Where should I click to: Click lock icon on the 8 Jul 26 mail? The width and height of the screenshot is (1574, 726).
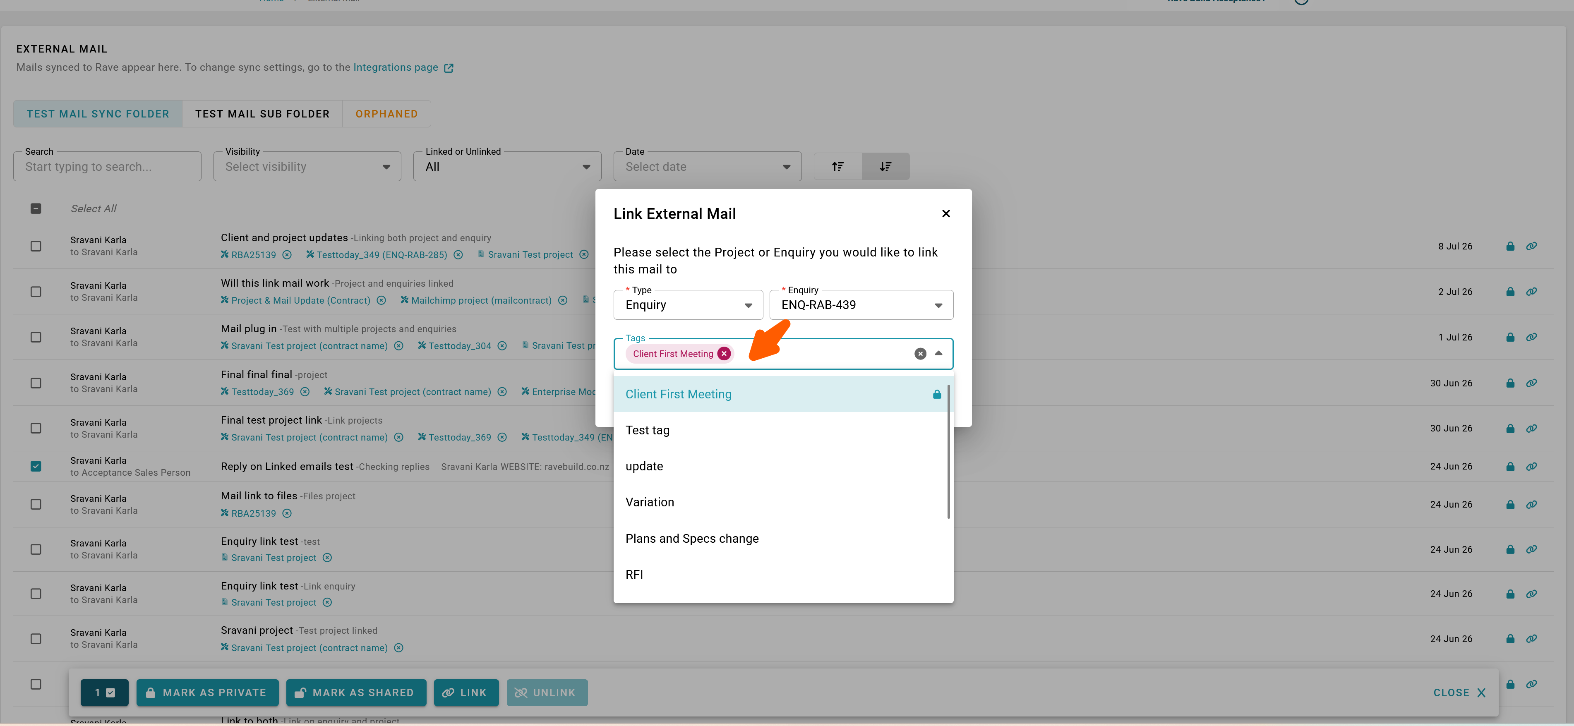[1510, 246]
